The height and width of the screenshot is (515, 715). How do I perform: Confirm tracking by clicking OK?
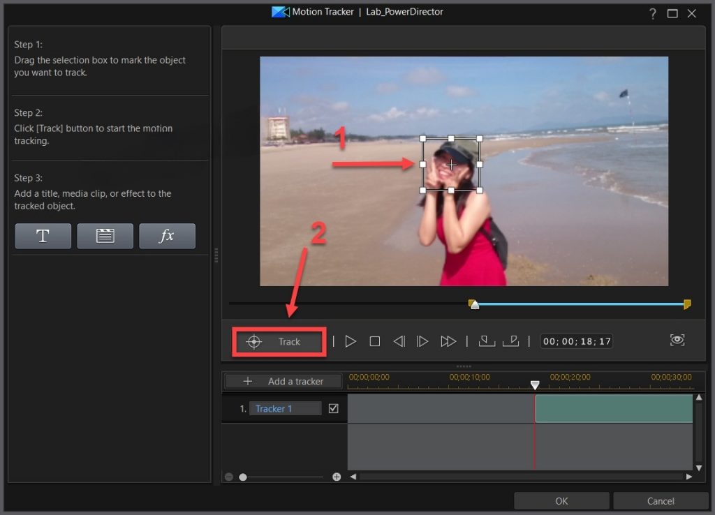561,500
